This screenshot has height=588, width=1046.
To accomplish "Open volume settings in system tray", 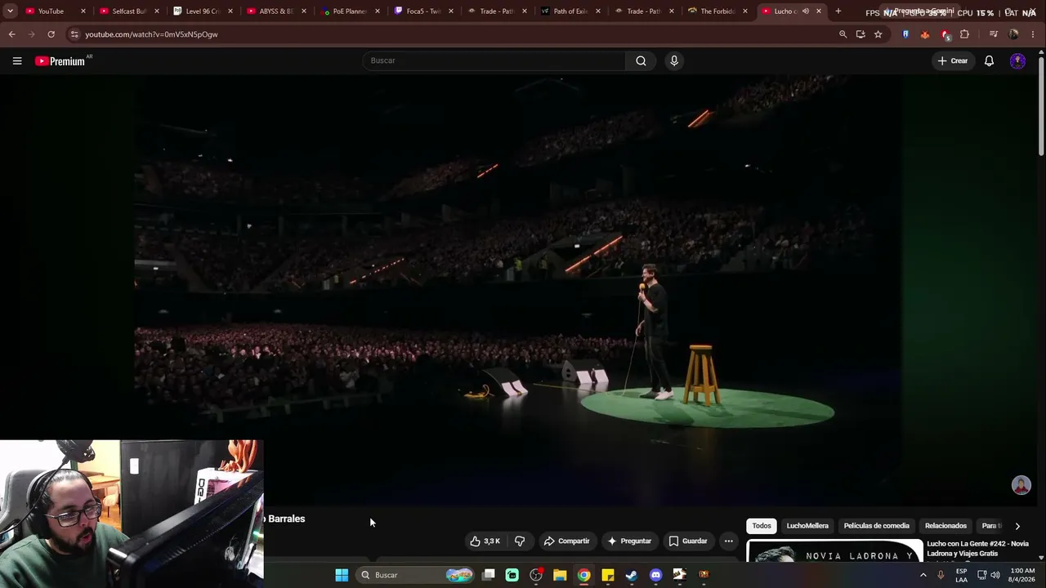I will coord(995,575).
